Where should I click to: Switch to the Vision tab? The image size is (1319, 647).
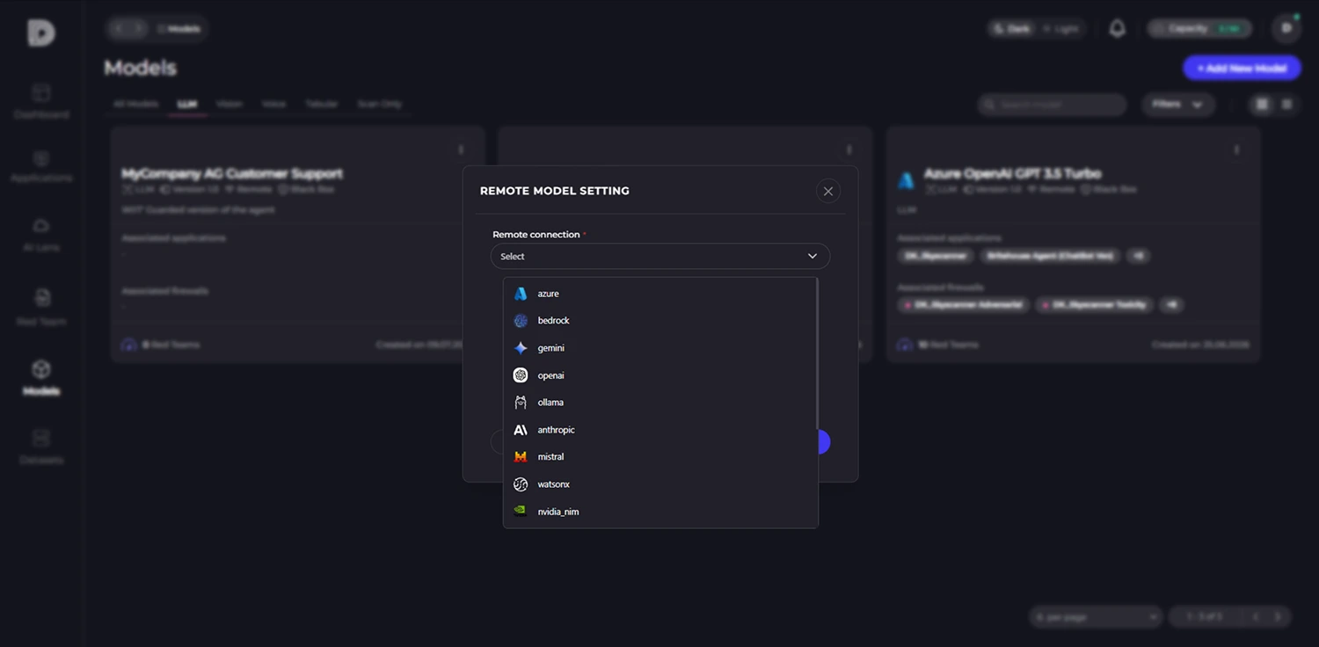coord(229,104)
